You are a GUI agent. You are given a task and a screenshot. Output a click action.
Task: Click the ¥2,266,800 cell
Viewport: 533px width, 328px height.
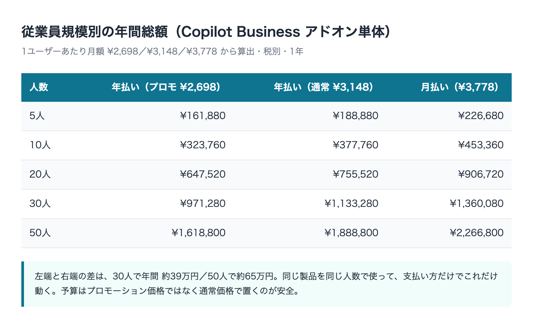pyautogui.click(x=477, y=233)
